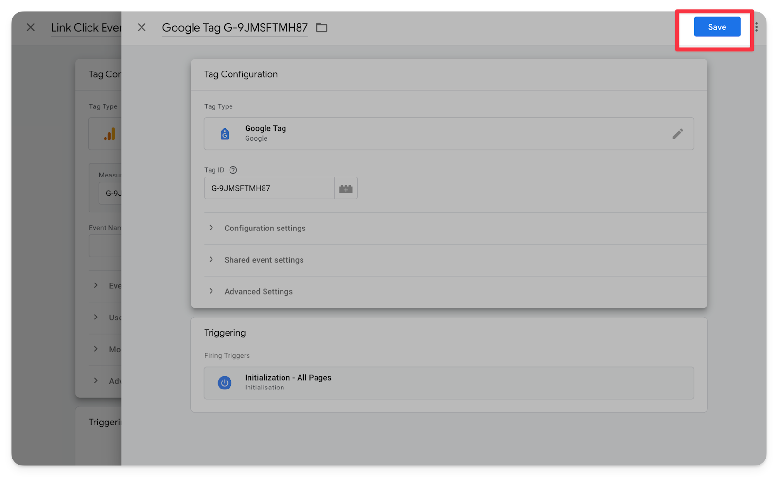The width and height of the screenshot is (778, 477).
Task: Click the Google Tag type row
Action: coord(438,134)
